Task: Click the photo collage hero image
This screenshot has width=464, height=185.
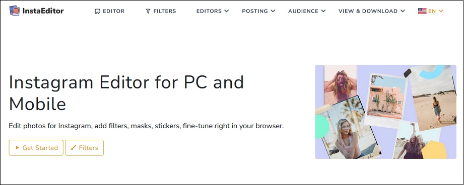Action: [x=385, y=112]
